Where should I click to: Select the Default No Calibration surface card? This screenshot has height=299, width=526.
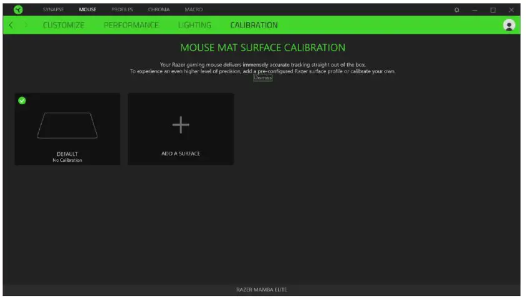(67, 129)
